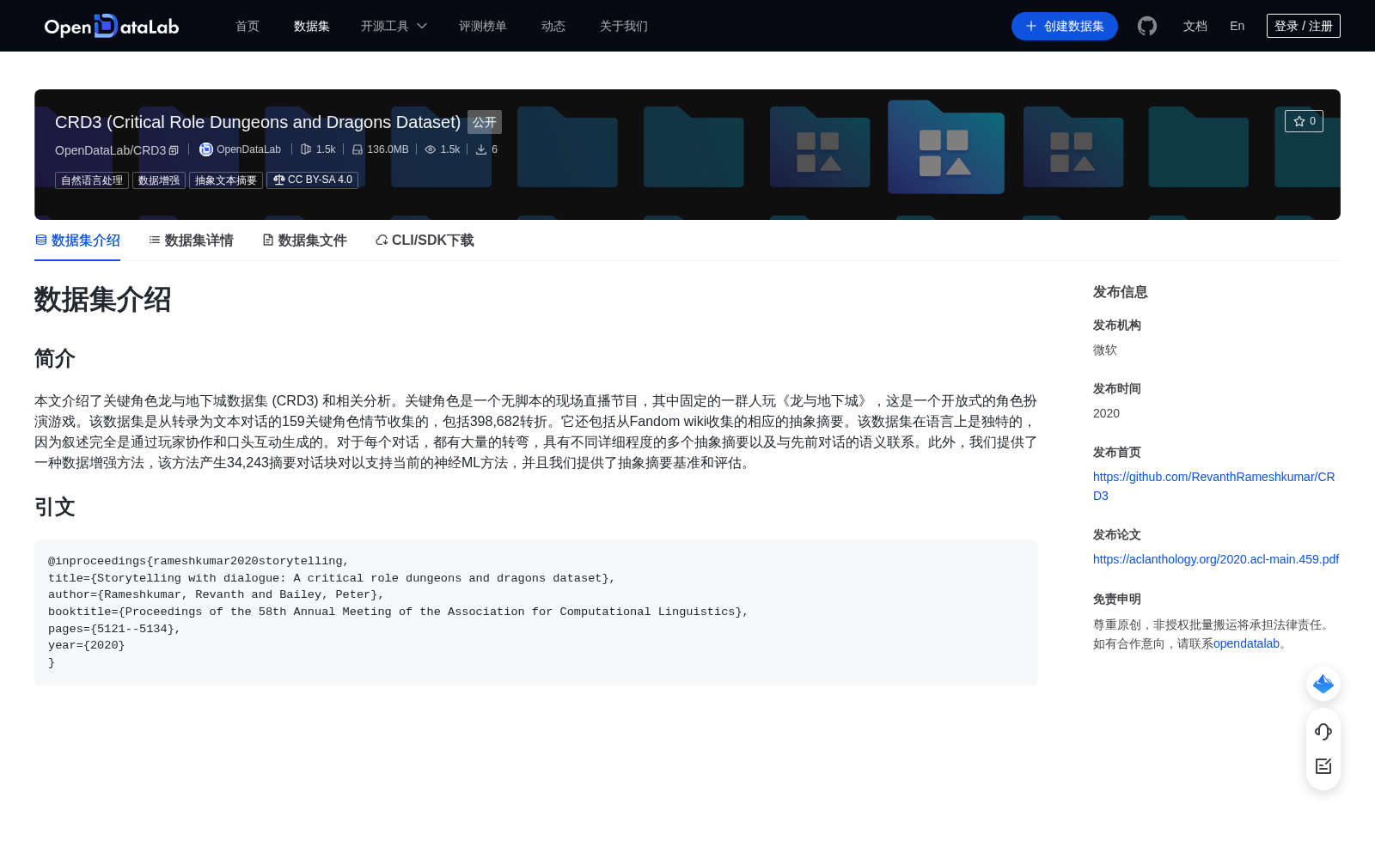
Task: Click the opendatalab contact link
Action: pyautogui.click(x=1246, y=643)
